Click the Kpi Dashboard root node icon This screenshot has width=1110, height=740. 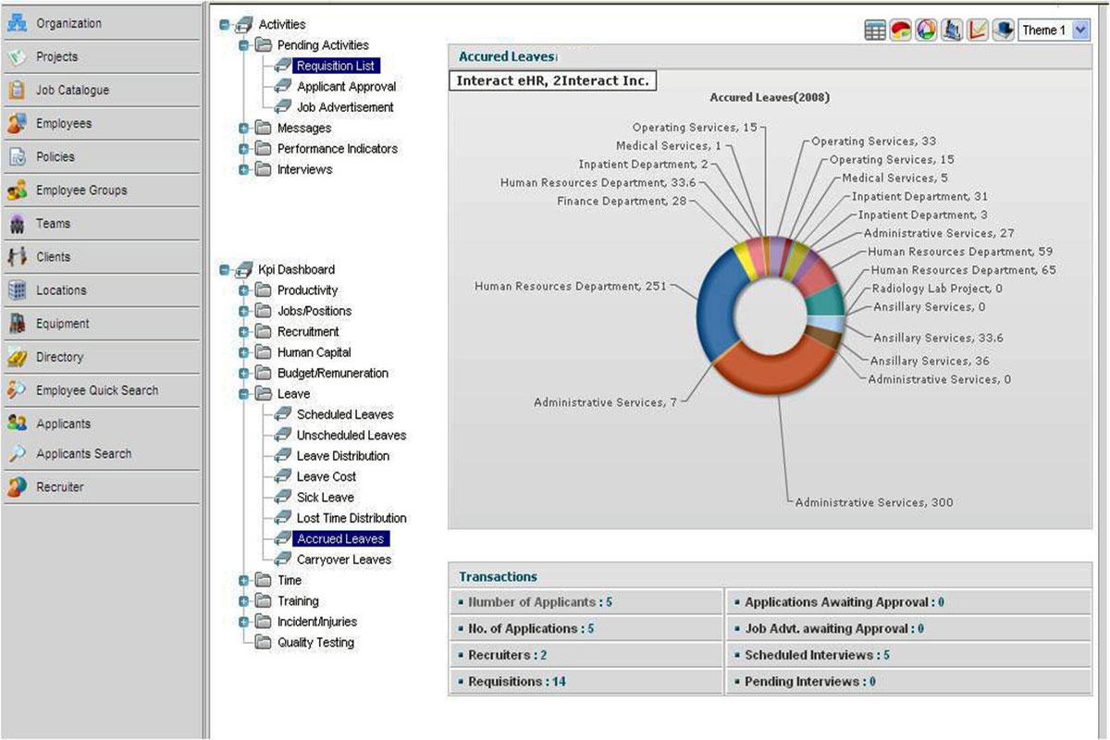[243, 270]
